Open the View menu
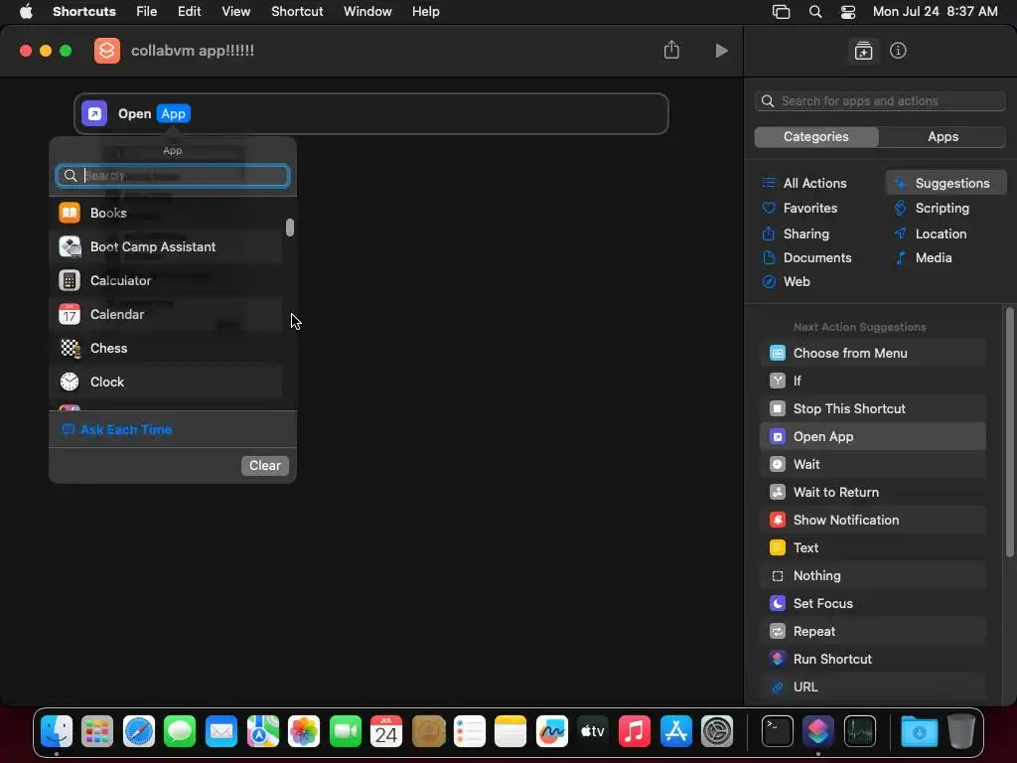The height and width of the screenshot is (763, 1017). click(236, 11)
